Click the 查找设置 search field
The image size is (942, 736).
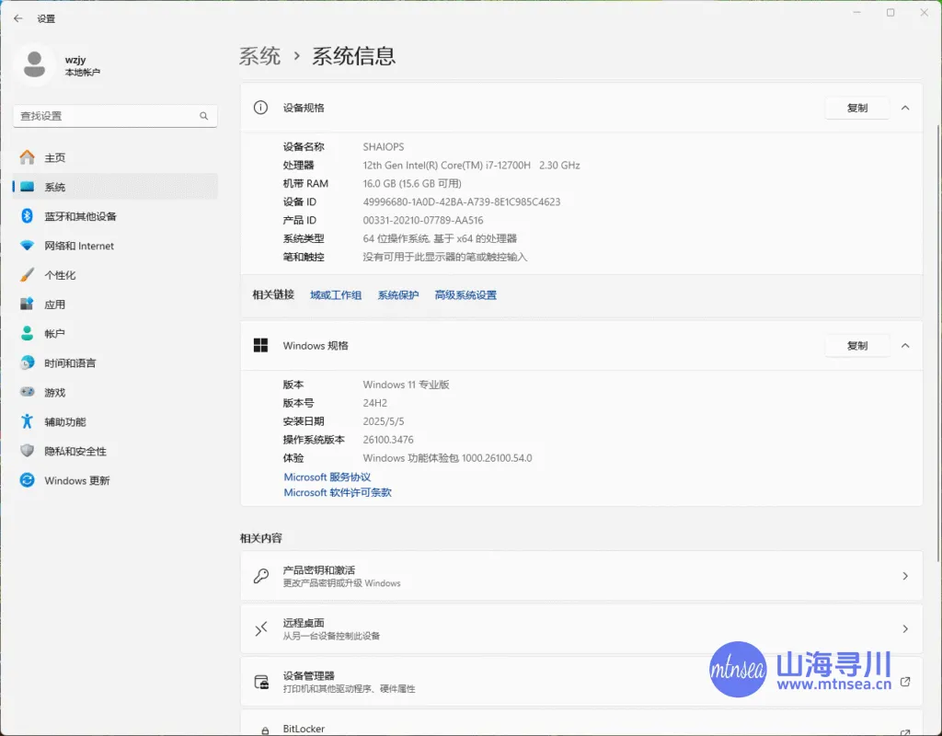115,116
